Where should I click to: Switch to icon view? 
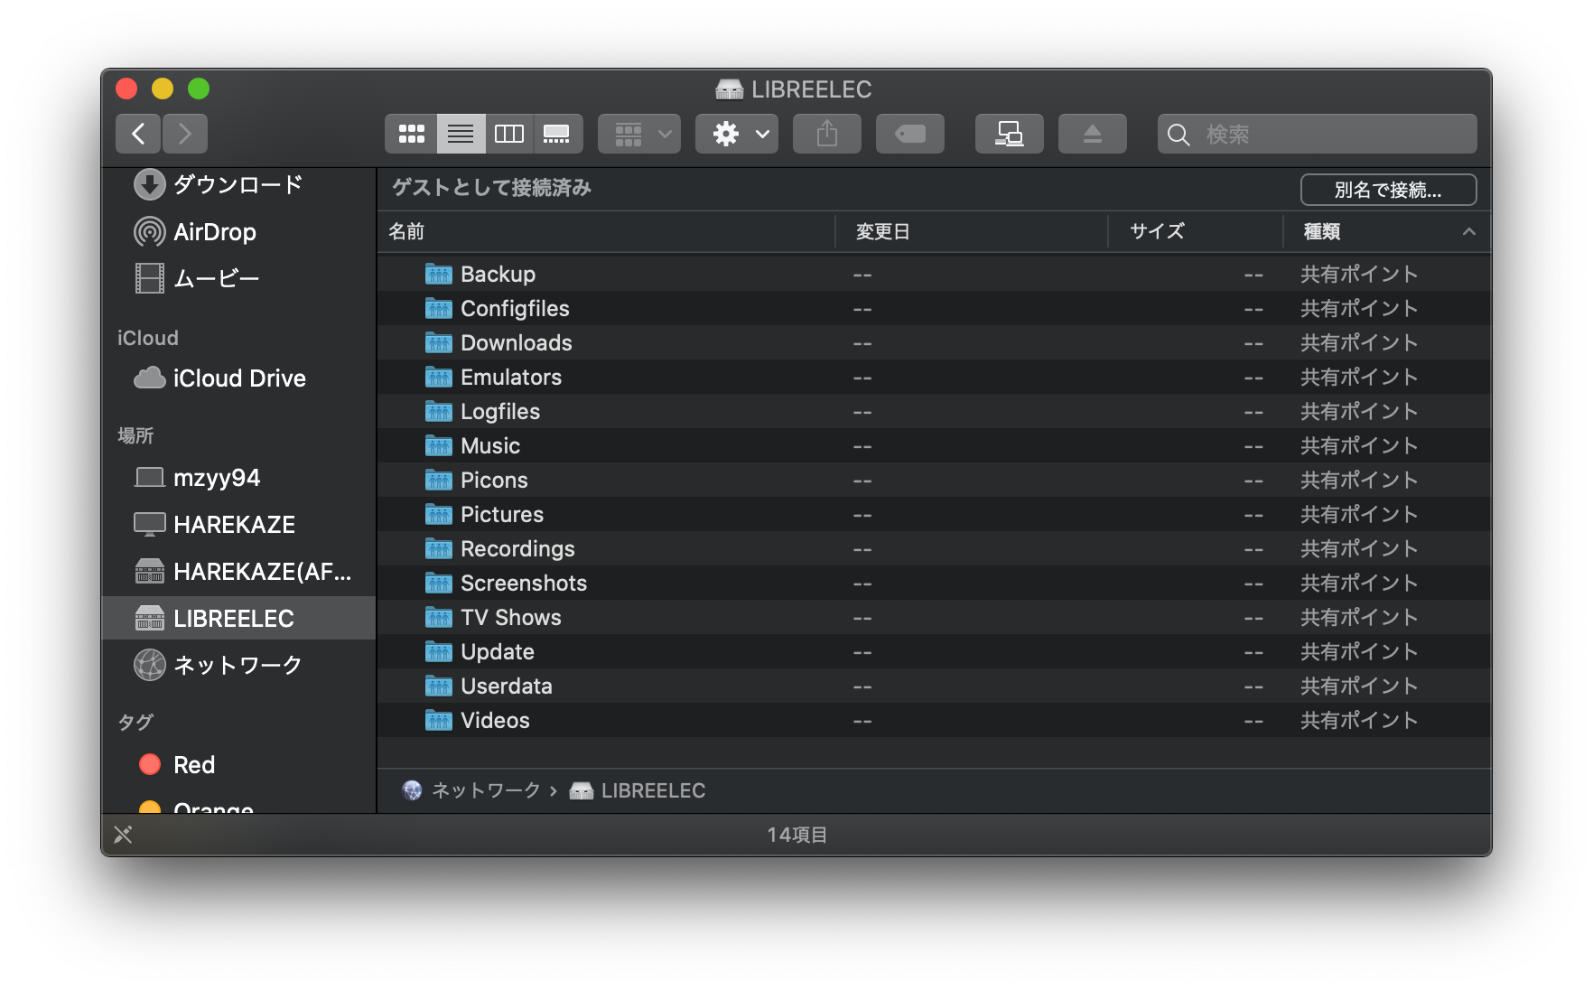point(412,134)
